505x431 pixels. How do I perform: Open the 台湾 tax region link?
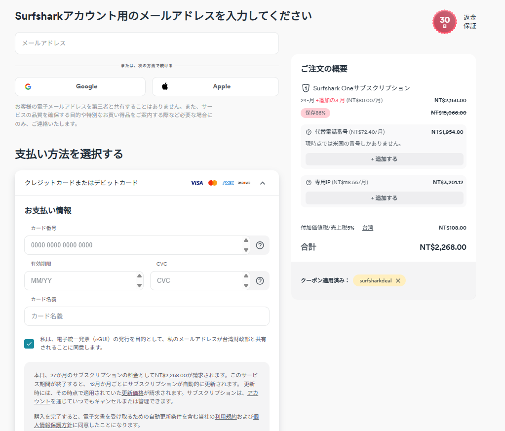[x=367, y=228]
